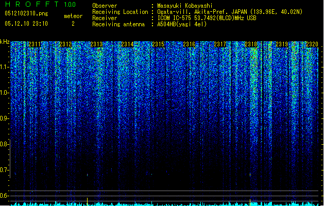Image resolution: width=324 pixels, height=206 pixels.
Task: Click the 1.1 frequency axis label
Action: pos(4,67)
